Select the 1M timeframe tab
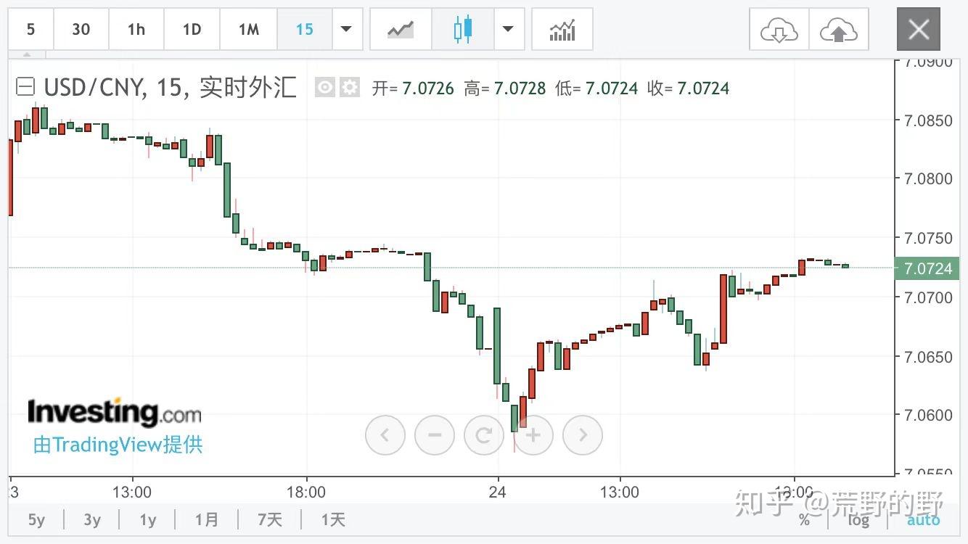968x544 pixels. (x=247, y=29)
